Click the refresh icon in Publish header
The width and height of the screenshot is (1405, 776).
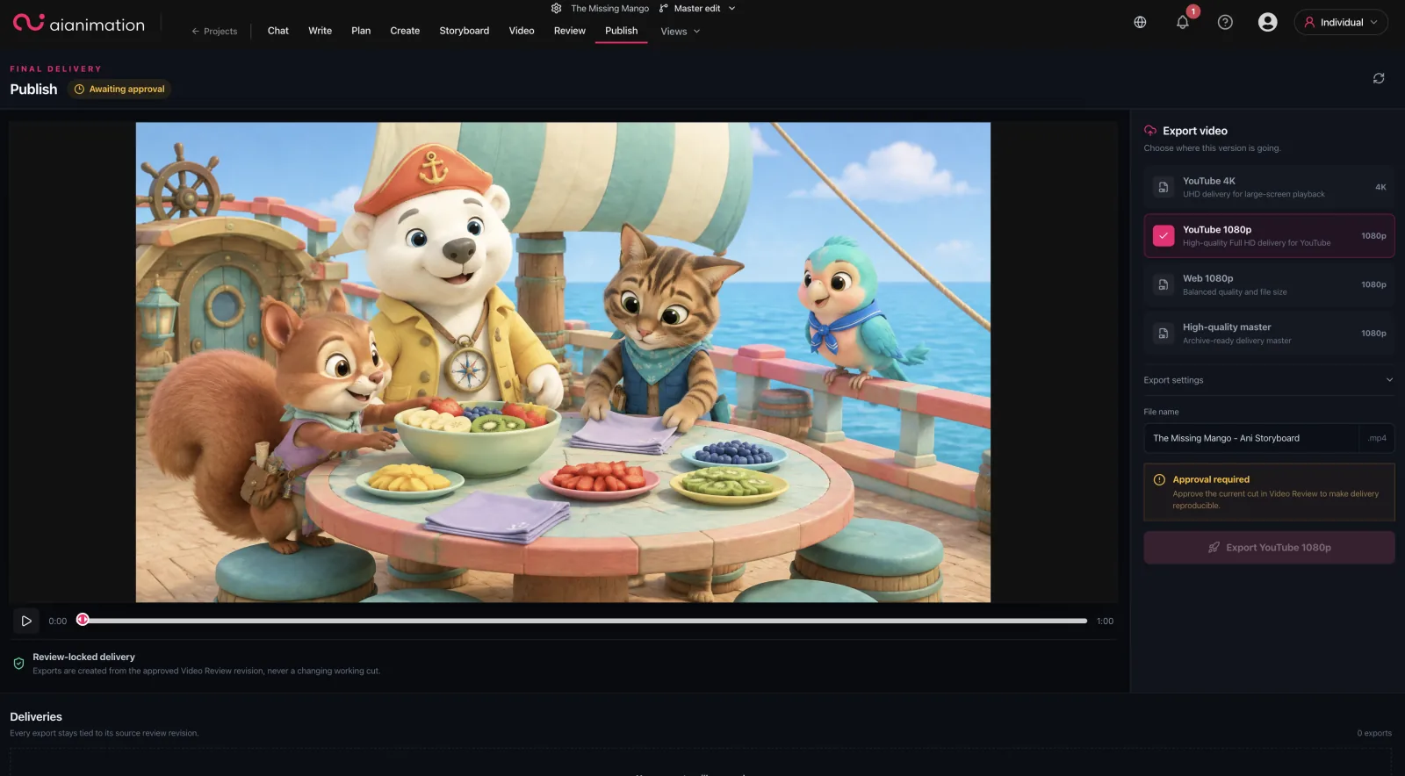[1379, 78]
